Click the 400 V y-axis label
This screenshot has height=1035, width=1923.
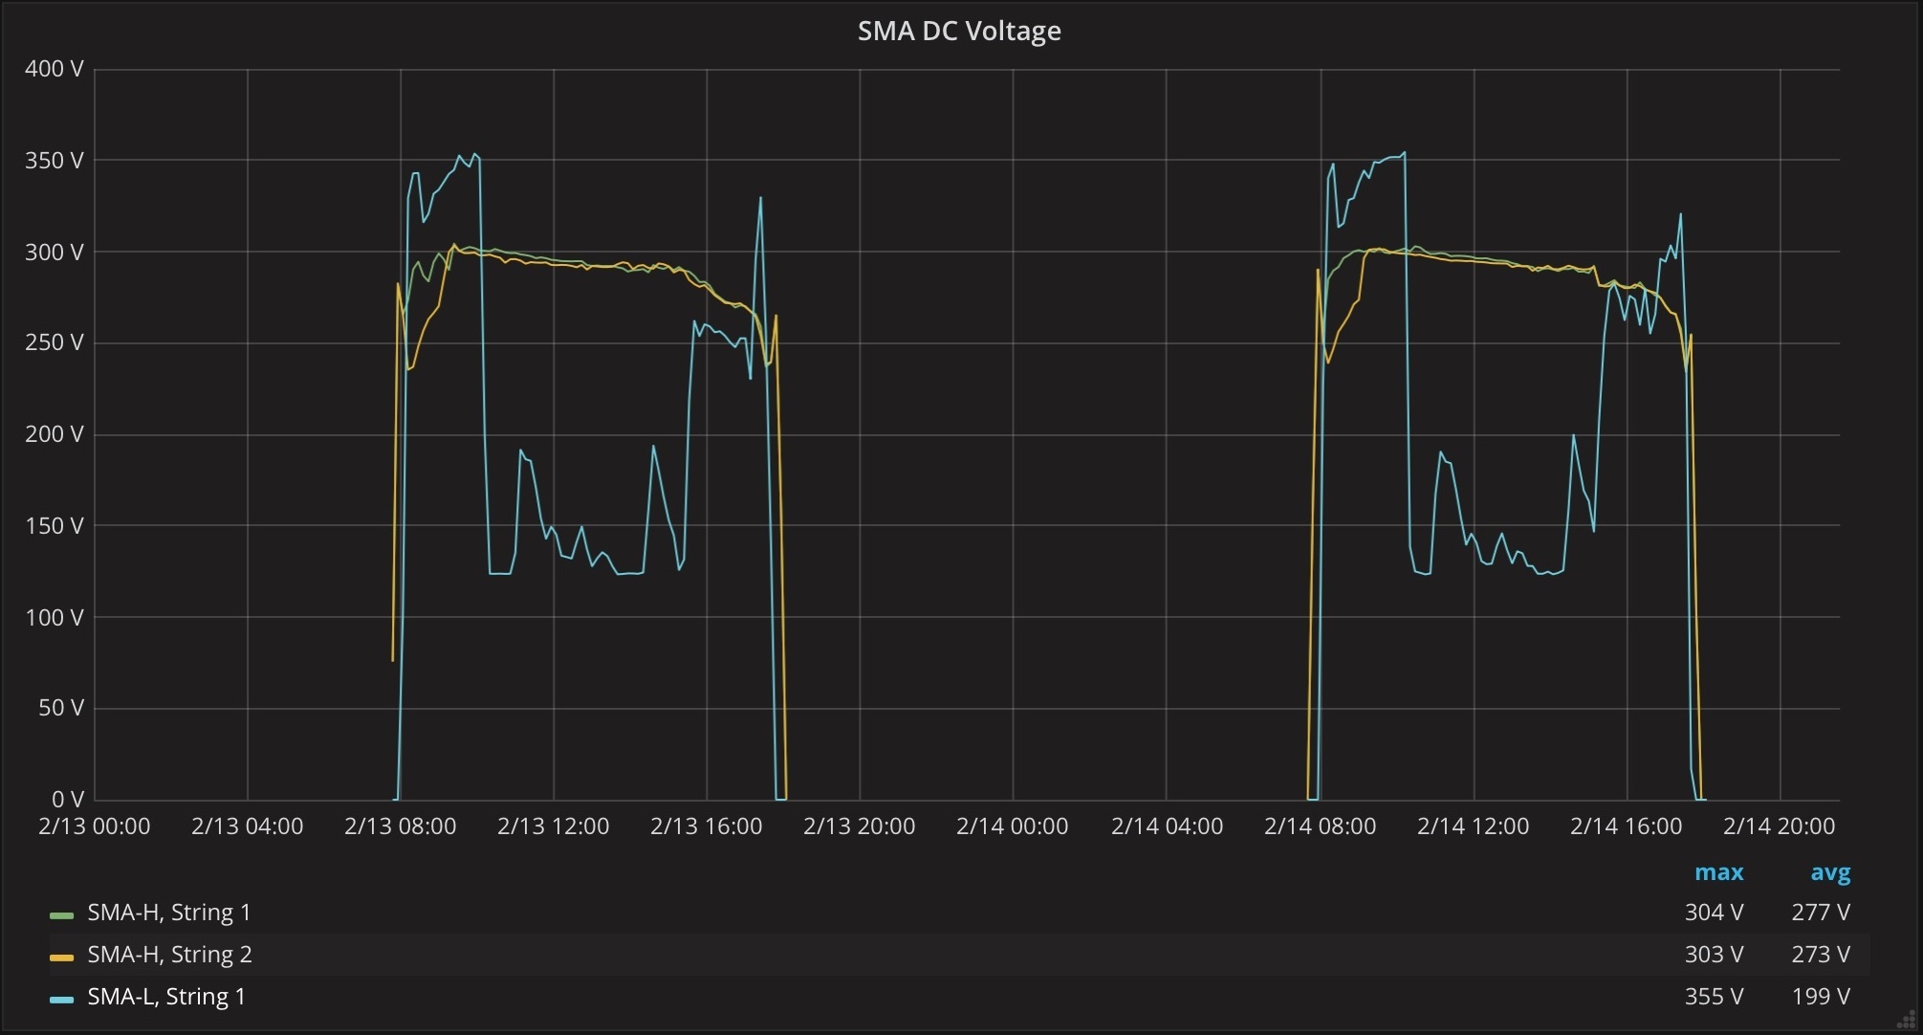pos(54,69)
